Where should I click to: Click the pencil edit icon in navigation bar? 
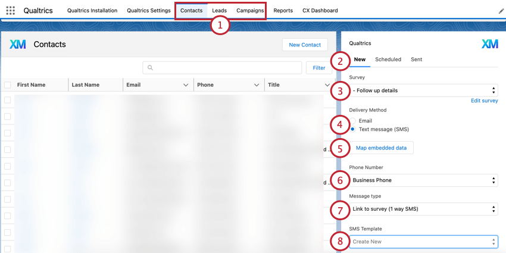pos(501,11)
